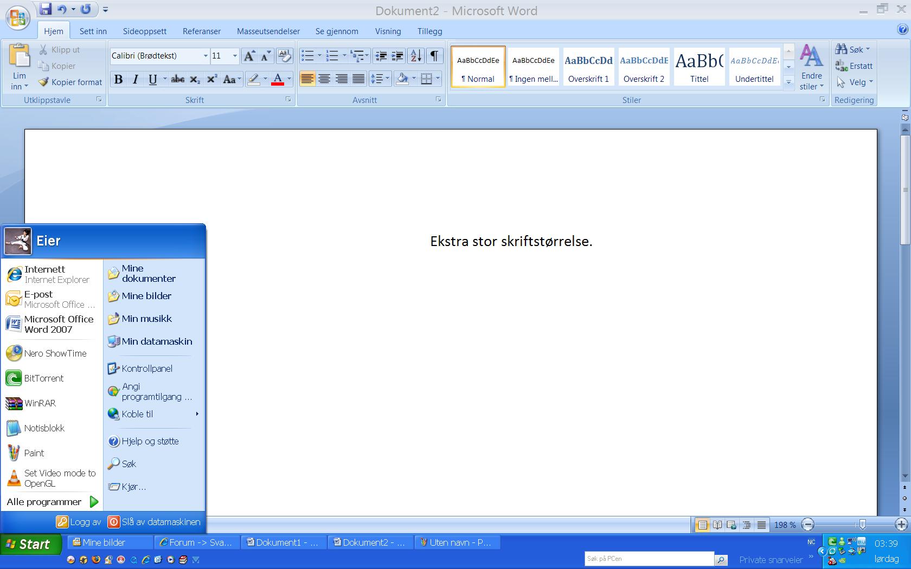Open highlight color dropdown arrow
This screenshot has width=911, height=569.
tap(265, 79)
